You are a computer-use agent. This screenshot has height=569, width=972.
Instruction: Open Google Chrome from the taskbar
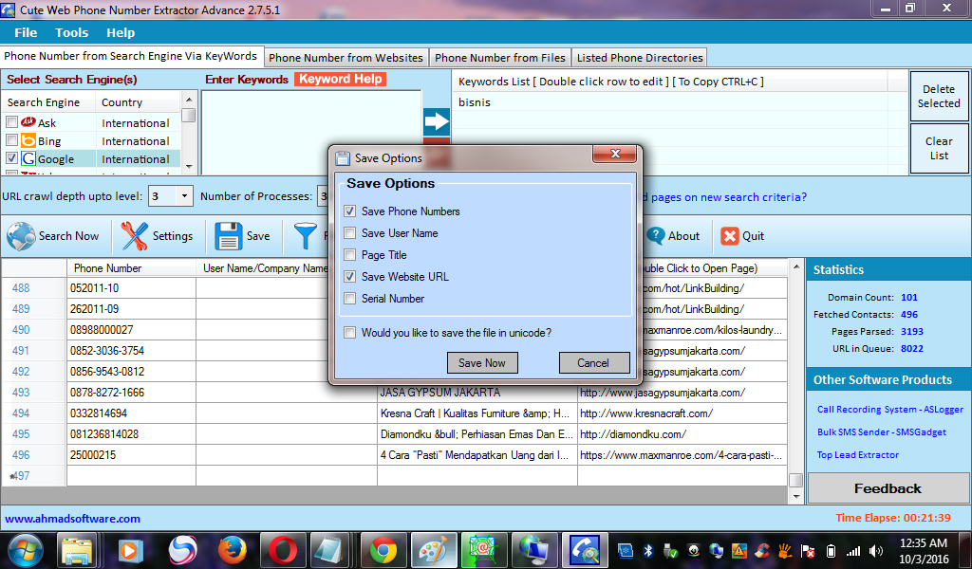click(383, 550)
